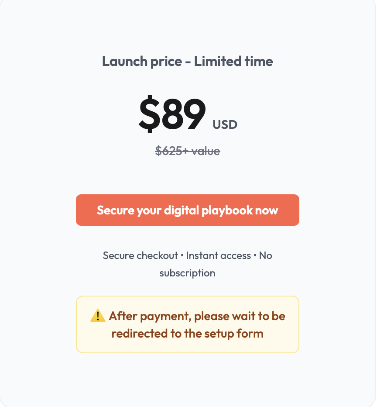Select the "Instant access" text
Screen dimensions: 377x407
(x=219, y=255)
